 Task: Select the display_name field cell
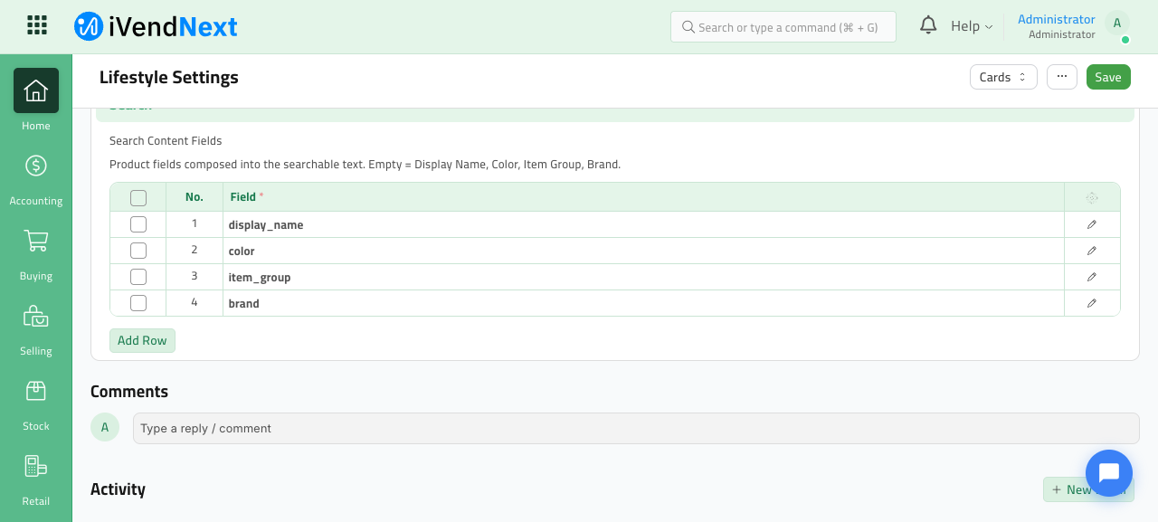pos(643,224)
